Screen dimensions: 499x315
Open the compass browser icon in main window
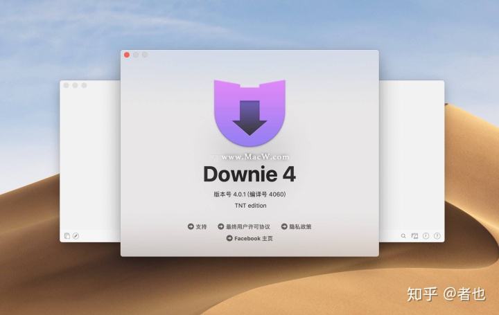pyautogui.click(x=76, y=235)
